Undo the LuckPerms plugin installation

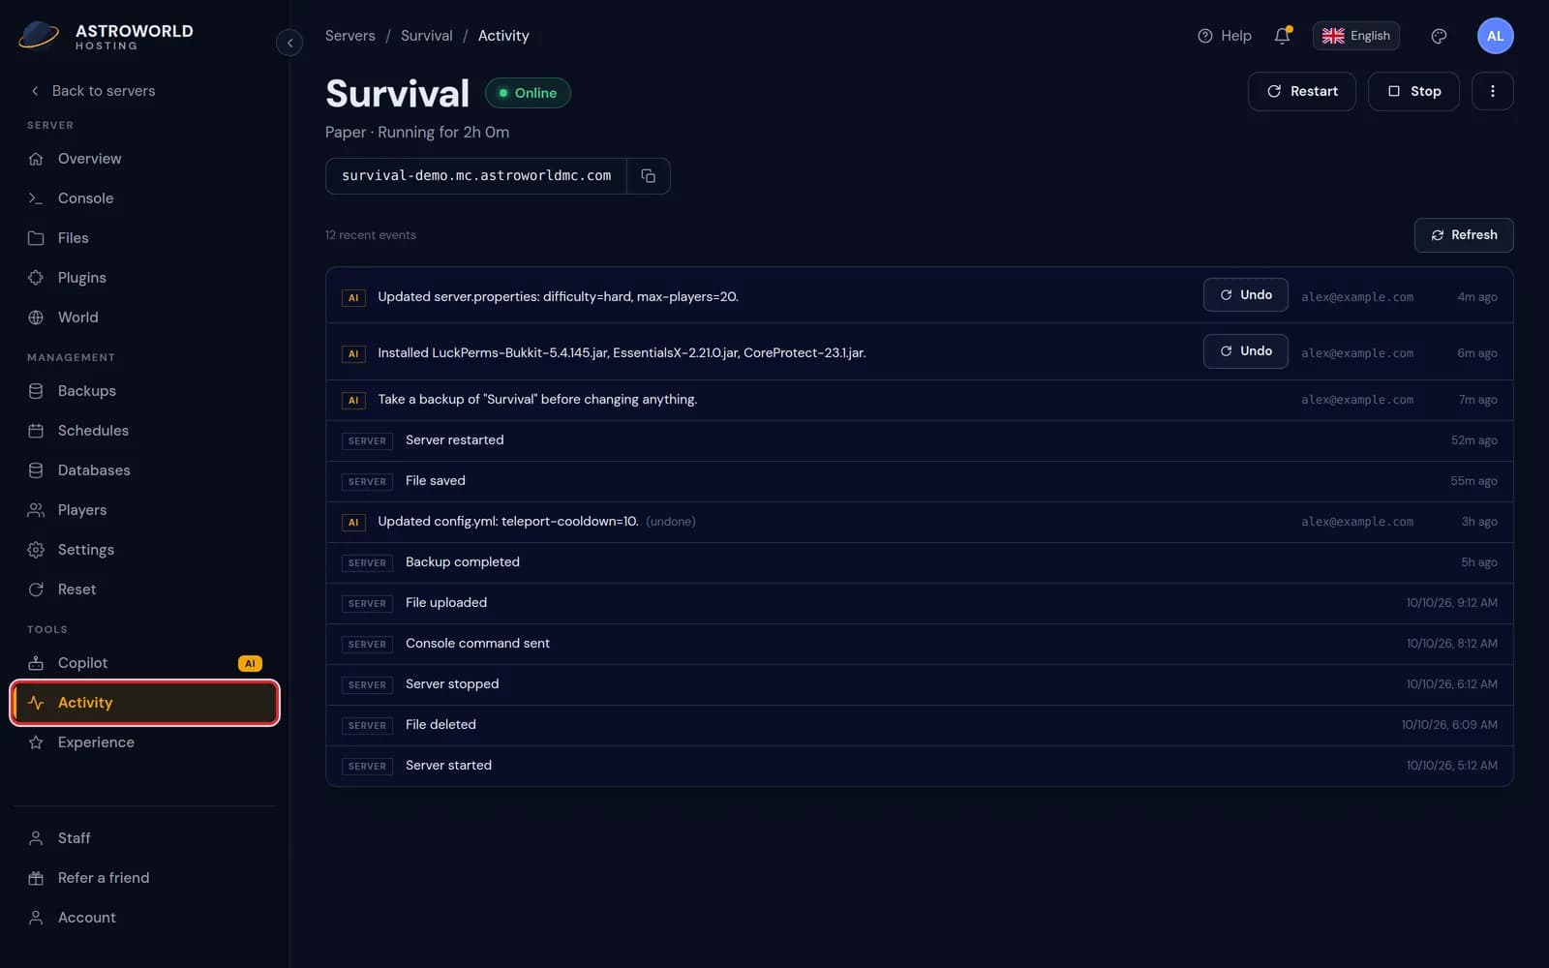coord(1245,351)
